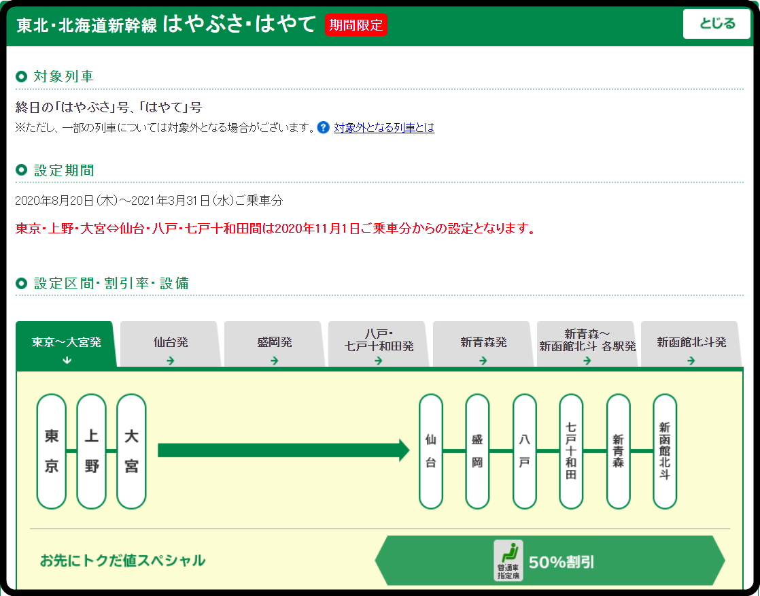The height and width of the screenshot is (596, 760).
Task: Click the 七戸十和田 station pill
Action: [x=571, y=452]
